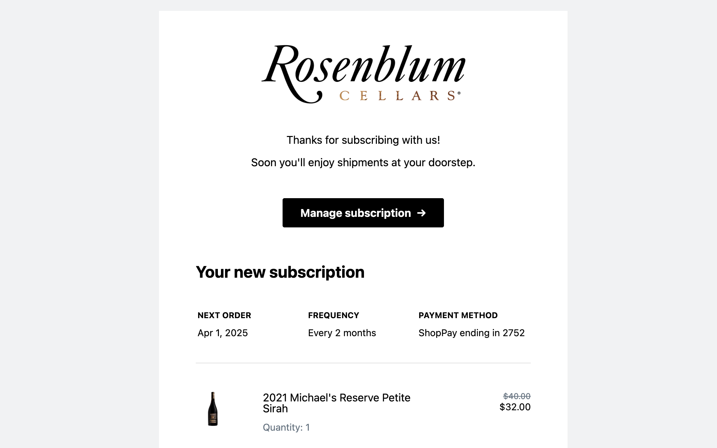717x448 pixels.
Task: Select the Apr 1, 2025 next order date
Action: click(x=223, y=333)
